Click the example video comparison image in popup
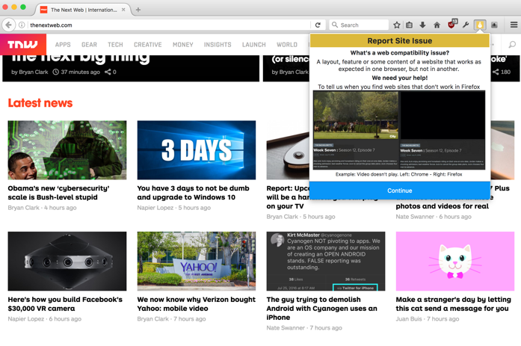This screenshot has width=521, height=346. tap(399, 130)
